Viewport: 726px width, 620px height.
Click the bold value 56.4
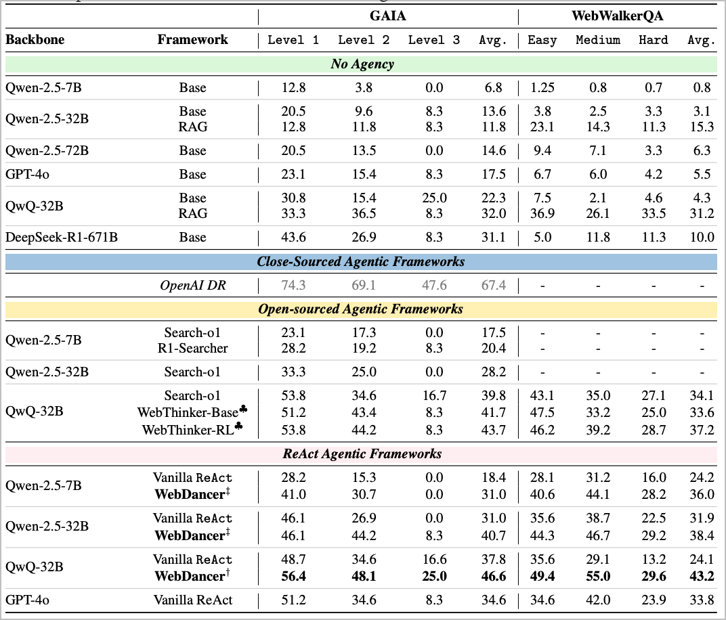(x=293, y=576)
